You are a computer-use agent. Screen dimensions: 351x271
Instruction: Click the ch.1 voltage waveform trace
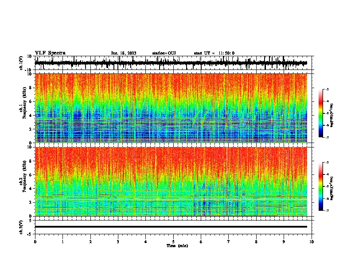[171, 63]
